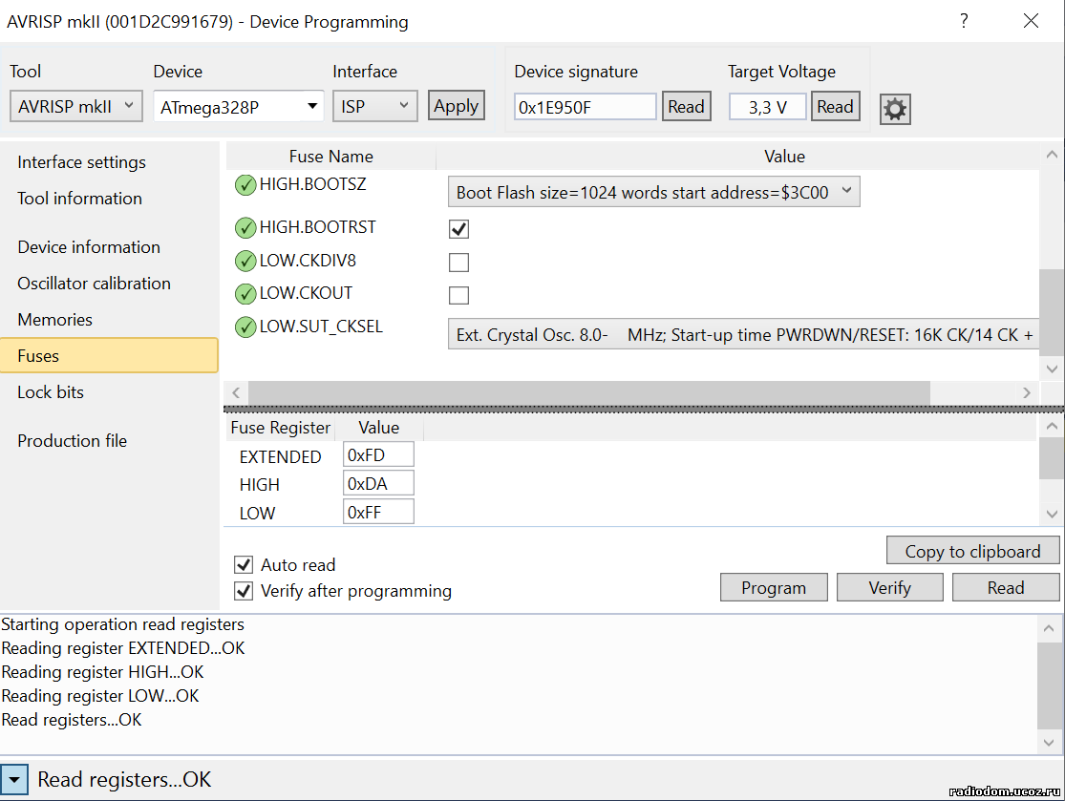The width and height of the screenshot is (1065, 801).
Task: Open the LOW.SUT_CKSEL clock source dropdown
Action: [x=743, y=335]
